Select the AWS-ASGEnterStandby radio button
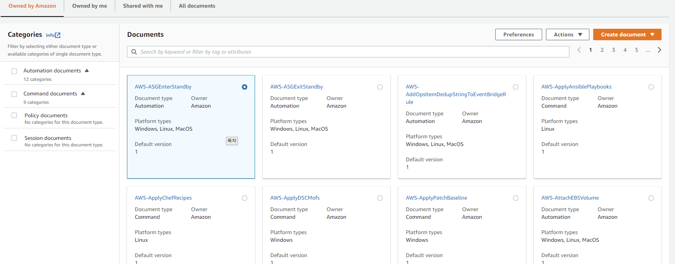The height and width of the screenshot is (264, 675). (245, 87)
